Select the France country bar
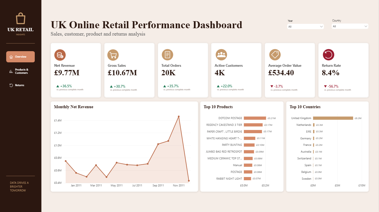Image resolution: width=379 pixels, height=212 pixels. tap(314, 145)
